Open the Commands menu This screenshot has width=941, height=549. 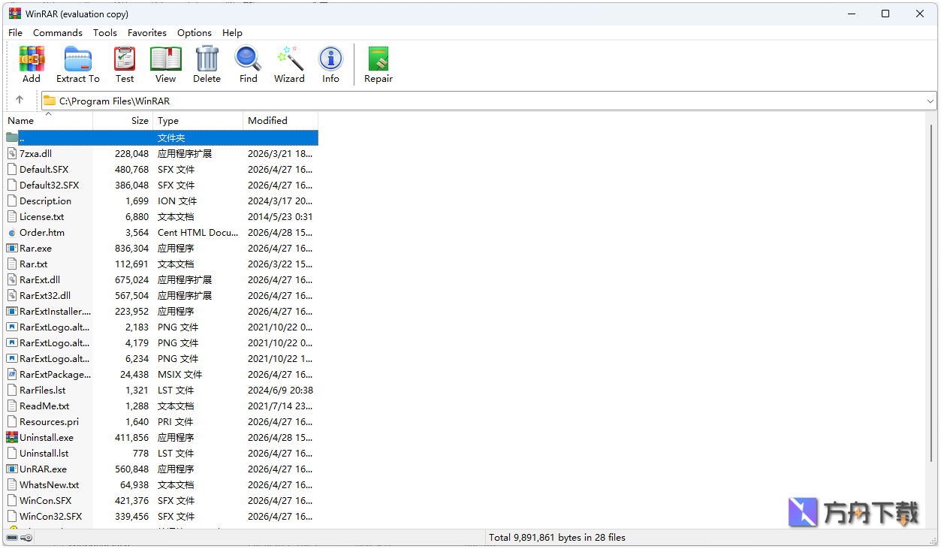click(58, 32)
